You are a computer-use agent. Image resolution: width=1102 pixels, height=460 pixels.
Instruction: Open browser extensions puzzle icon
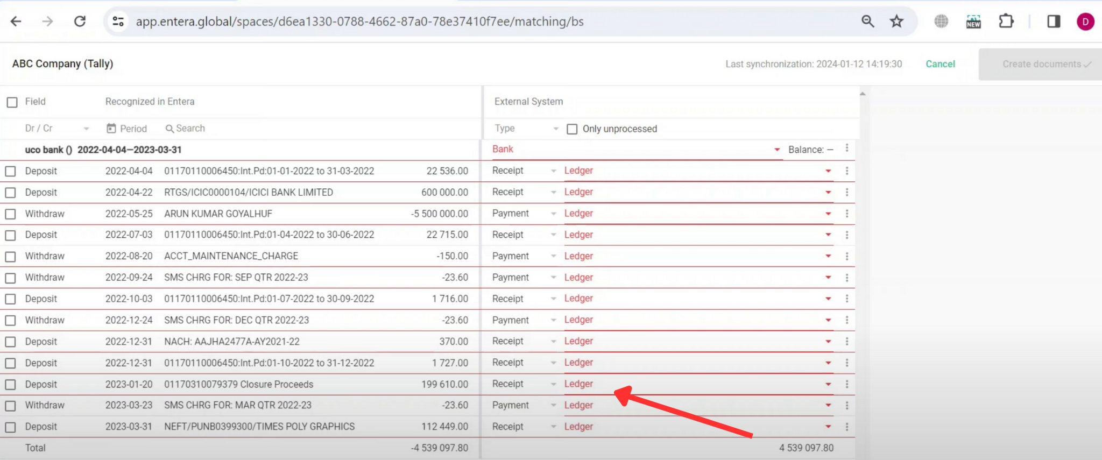coord(1006,22)
